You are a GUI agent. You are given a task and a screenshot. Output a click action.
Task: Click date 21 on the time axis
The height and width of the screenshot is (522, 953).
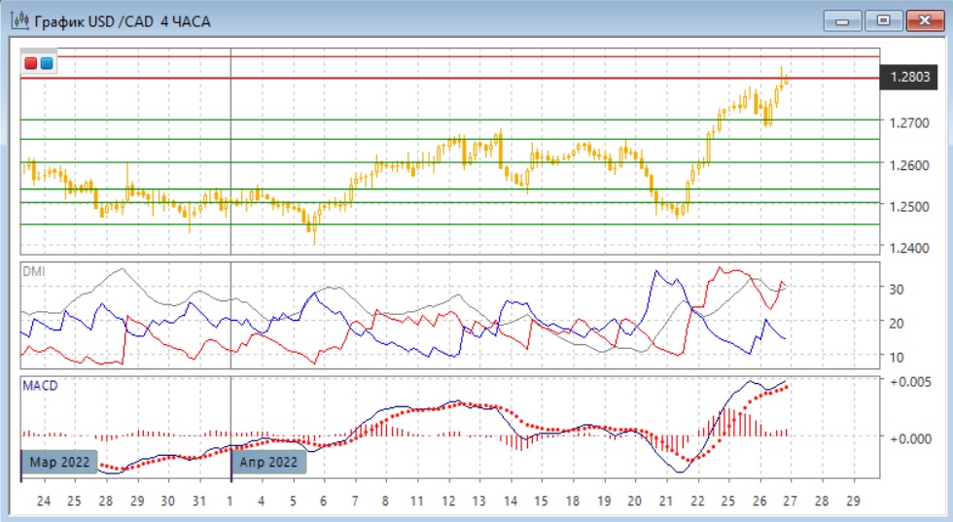pyautogui.click(x=666, y=502)
